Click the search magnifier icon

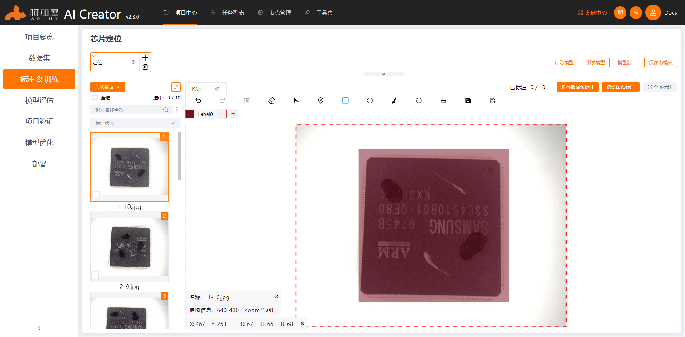(x=166, y=110)
